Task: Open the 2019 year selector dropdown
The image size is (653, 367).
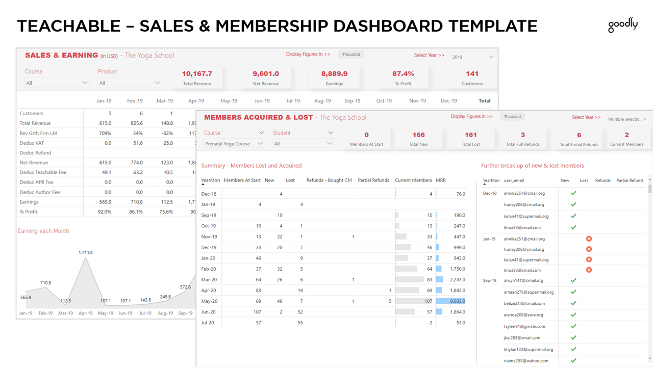Action: pos(472,57)
